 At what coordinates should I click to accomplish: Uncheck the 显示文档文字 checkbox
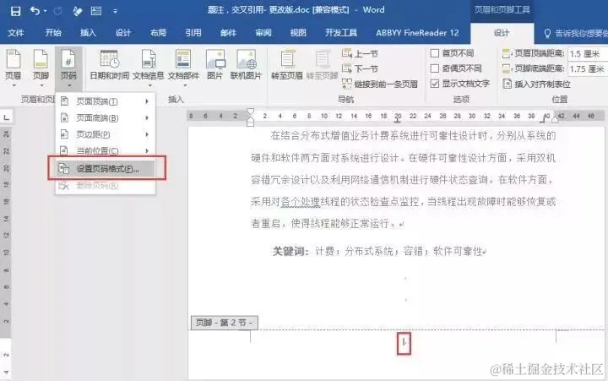tap(435, 84)
